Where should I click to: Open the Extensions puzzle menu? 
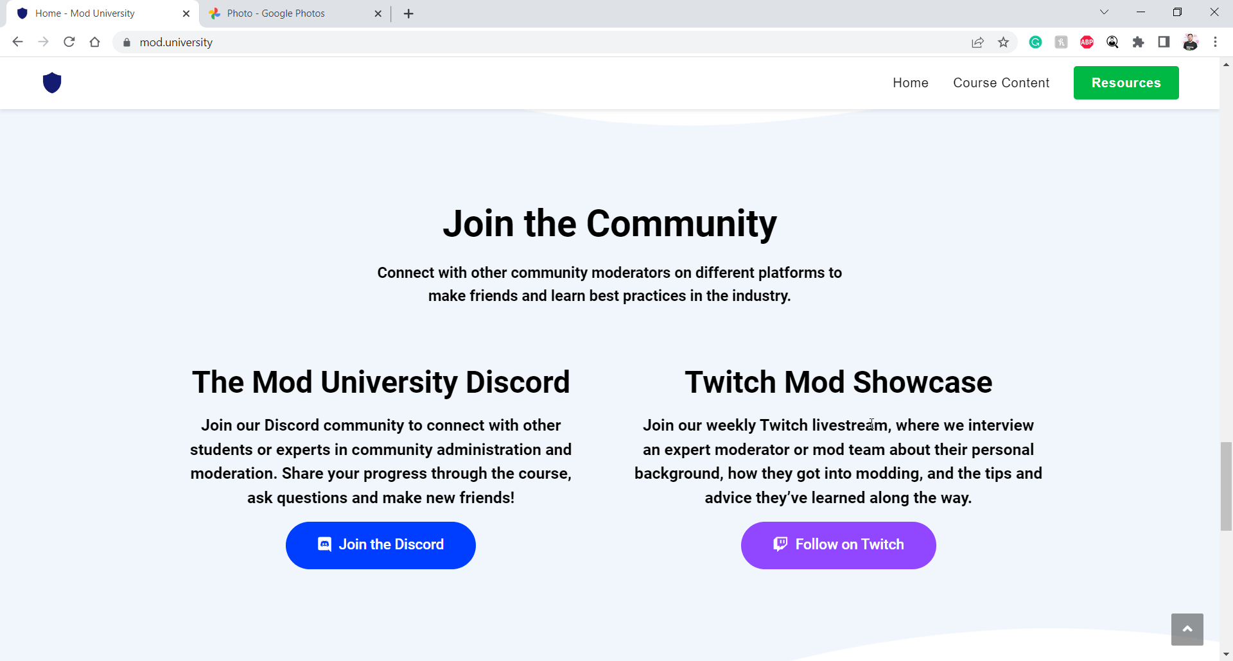(1138, 42)
